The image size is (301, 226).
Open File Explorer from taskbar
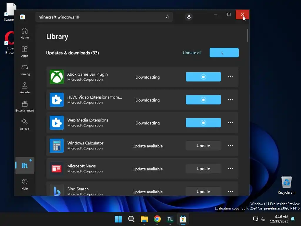(x=144, y=219)
